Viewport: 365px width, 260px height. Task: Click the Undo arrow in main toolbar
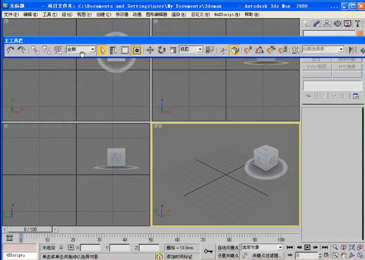[10, 50]
